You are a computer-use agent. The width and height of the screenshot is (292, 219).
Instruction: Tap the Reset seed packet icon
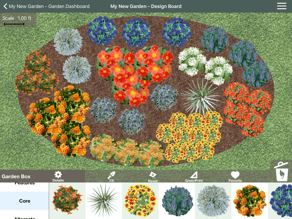(x=153, y=177)
